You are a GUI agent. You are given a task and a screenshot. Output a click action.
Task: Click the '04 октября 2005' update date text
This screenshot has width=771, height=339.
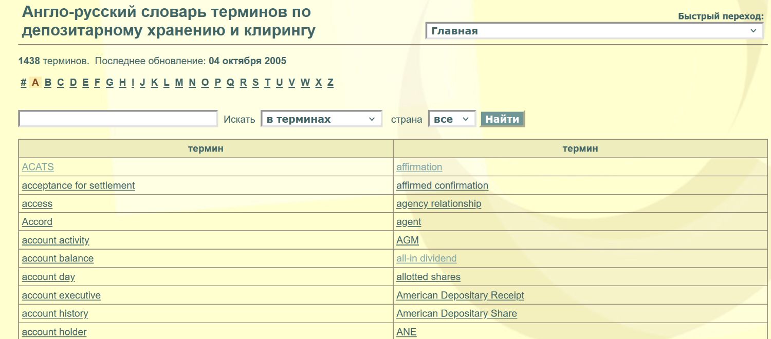[x=248, y=61]
